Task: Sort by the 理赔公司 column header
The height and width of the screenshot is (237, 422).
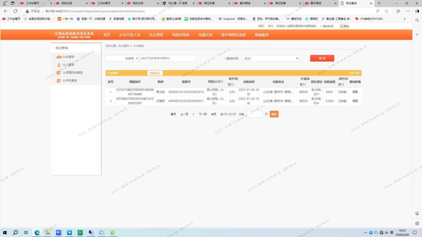Action: (216, 82)
